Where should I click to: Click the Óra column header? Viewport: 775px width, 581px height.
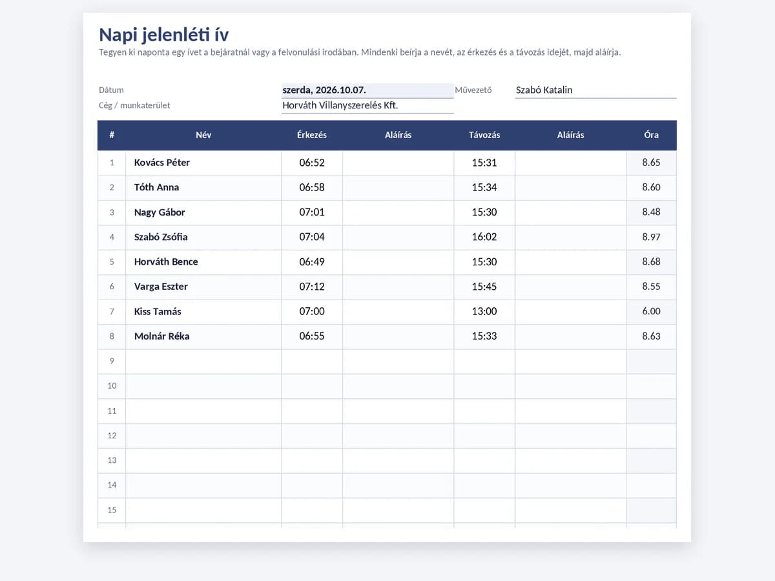[x=652, y=135]
